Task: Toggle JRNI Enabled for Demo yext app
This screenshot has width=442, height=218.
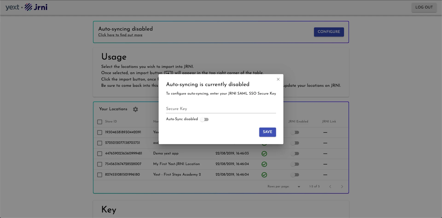Action: [295, 153]
